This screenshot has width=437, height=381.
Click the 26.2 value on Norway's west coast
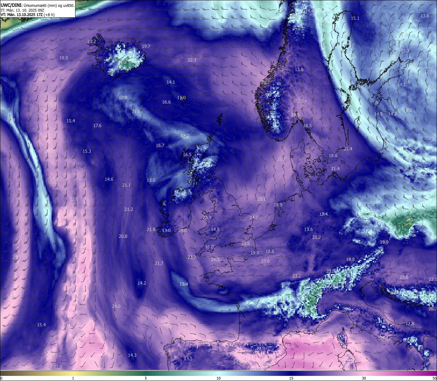click(x=265, y=82)
